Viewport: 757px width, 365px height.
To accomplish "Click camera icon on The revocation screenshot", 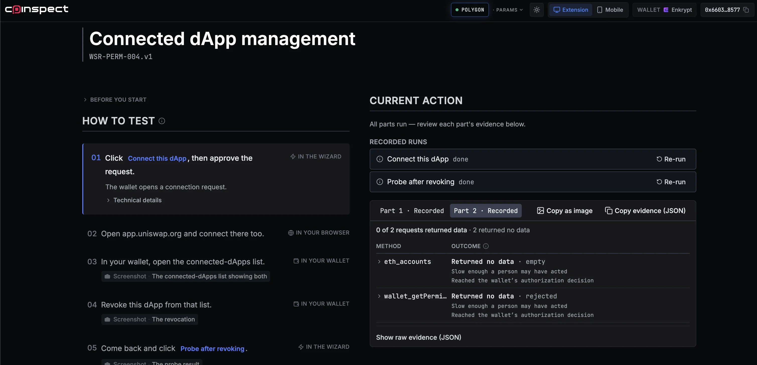I will pyautogui.click(x=107, y=319).
